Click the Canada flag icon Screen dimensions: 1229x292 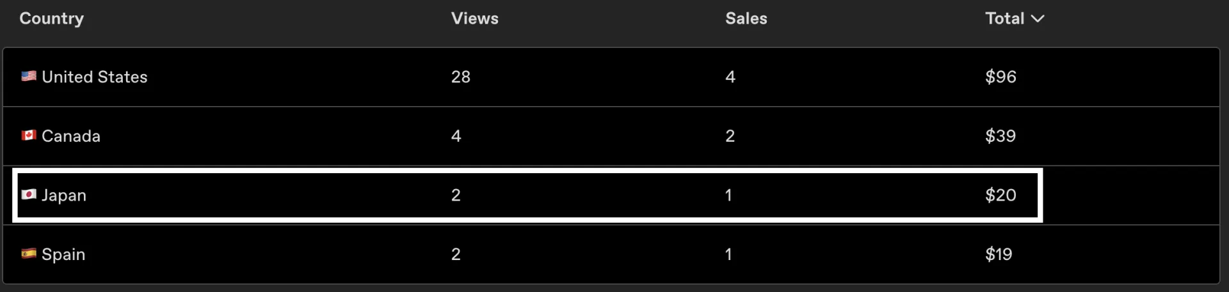tap(29, 135)
